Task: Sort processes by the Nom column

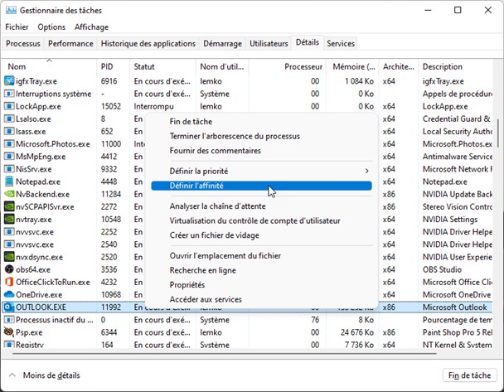Action: pos(17,66)
